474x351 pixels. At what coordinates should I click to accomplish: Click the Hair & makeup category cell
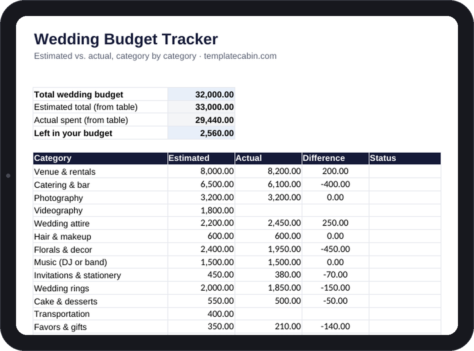101,236
